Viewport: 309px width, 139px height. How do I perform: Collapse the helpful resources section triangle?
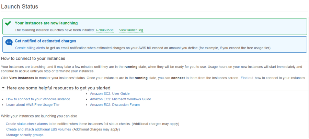pos(3,88)
